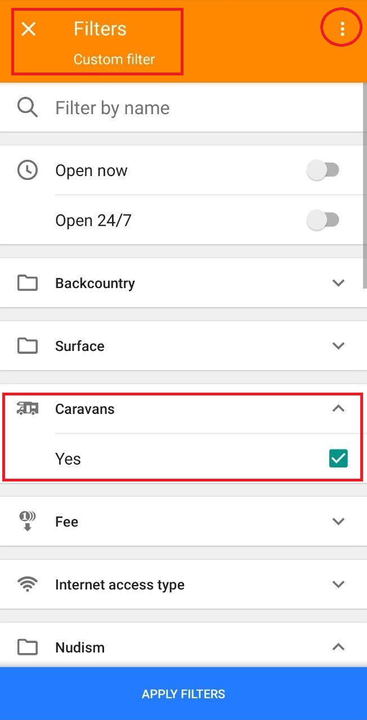Viewport: 367px width, 720px height.
Task: Tap the clock icon beside Open now
Action: point(28,170)
